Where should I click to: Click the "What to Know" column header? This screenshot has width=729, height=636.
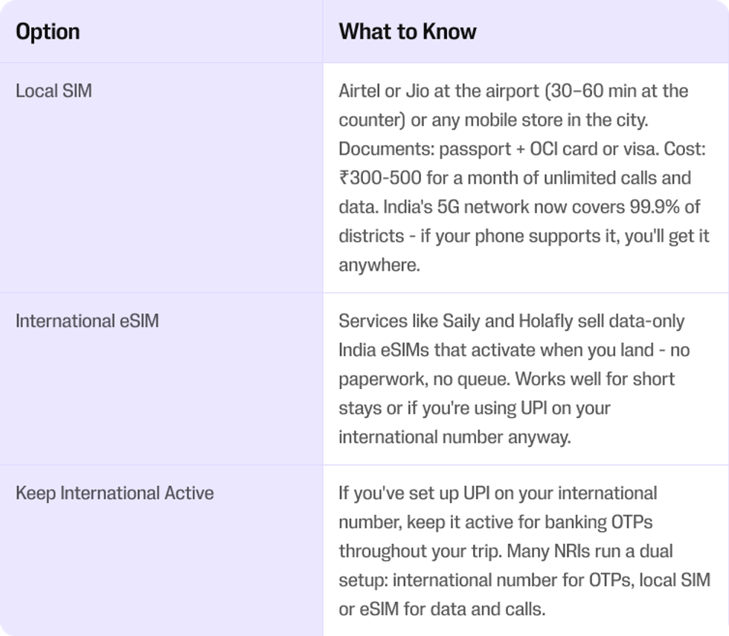tap(408, 31)
